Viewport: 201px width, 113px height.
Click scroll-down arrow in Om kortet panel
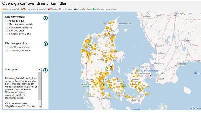[x=40, y=107]
